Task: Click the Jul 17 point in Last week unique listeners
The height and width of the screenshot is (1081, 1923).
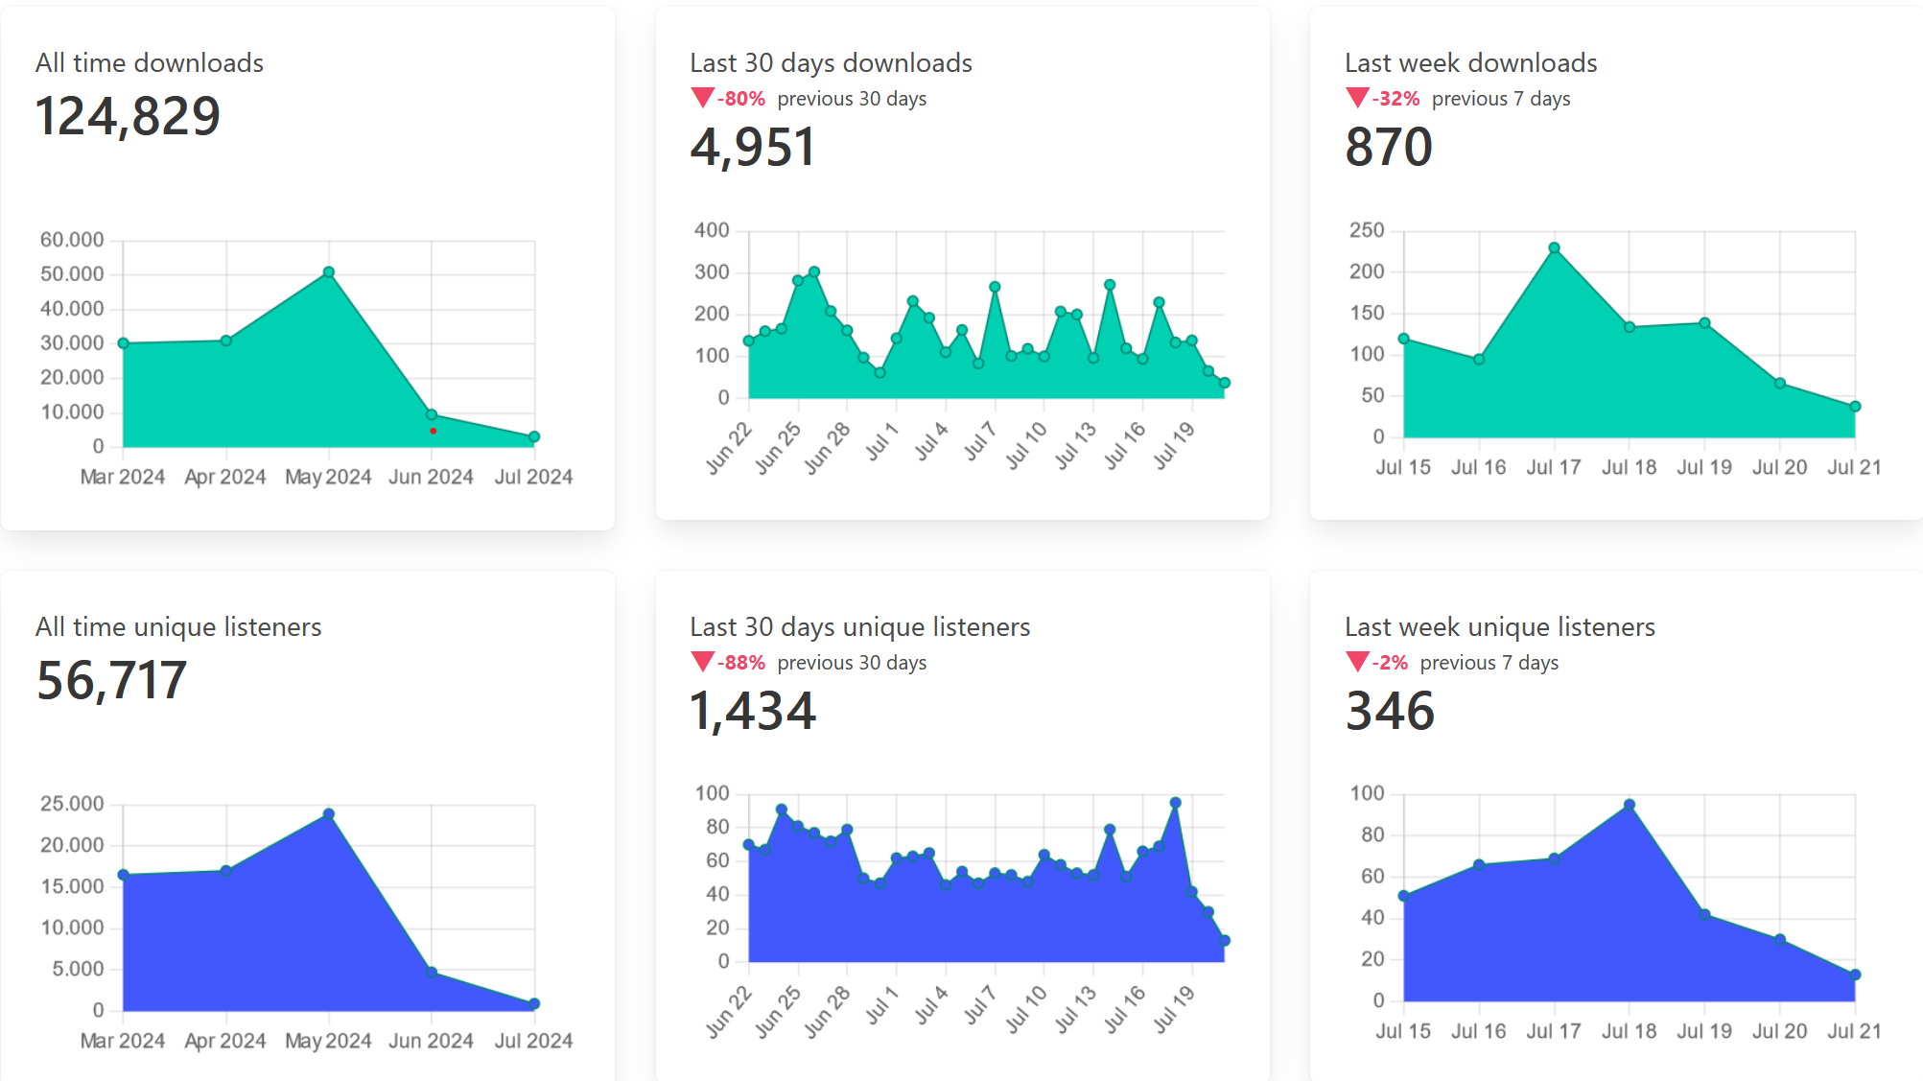Action: 1554,858
